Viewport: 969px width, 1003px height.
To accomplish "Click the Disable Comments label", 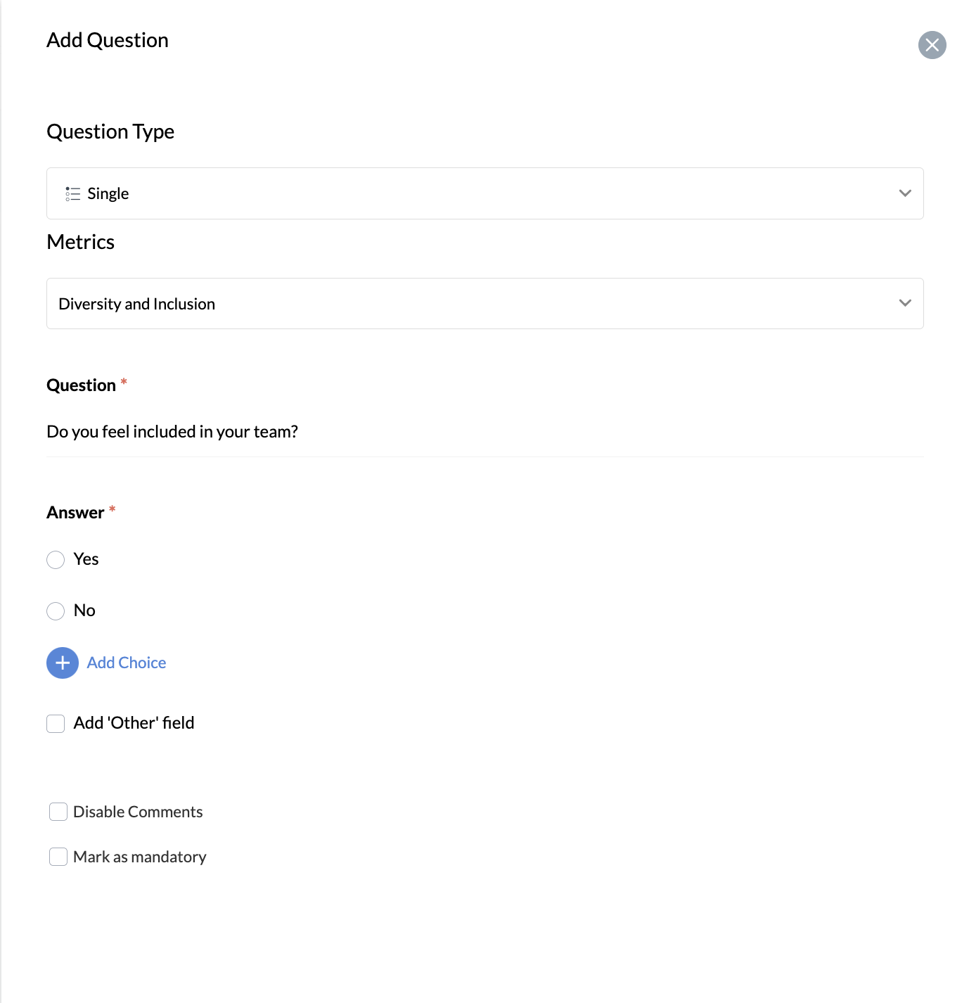I will coord(138,812).
